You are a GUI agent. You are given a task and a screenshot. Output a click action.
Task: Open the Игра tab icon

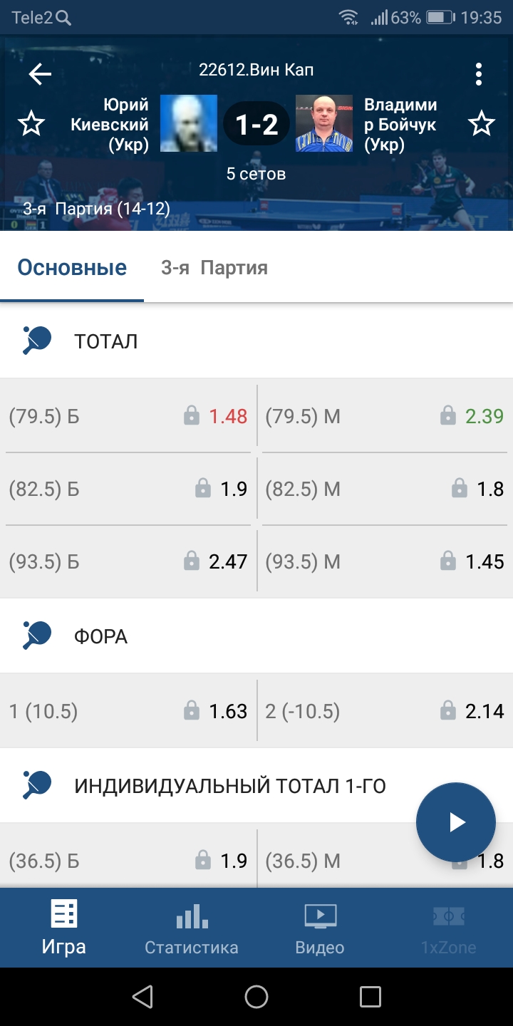(63, 913)
